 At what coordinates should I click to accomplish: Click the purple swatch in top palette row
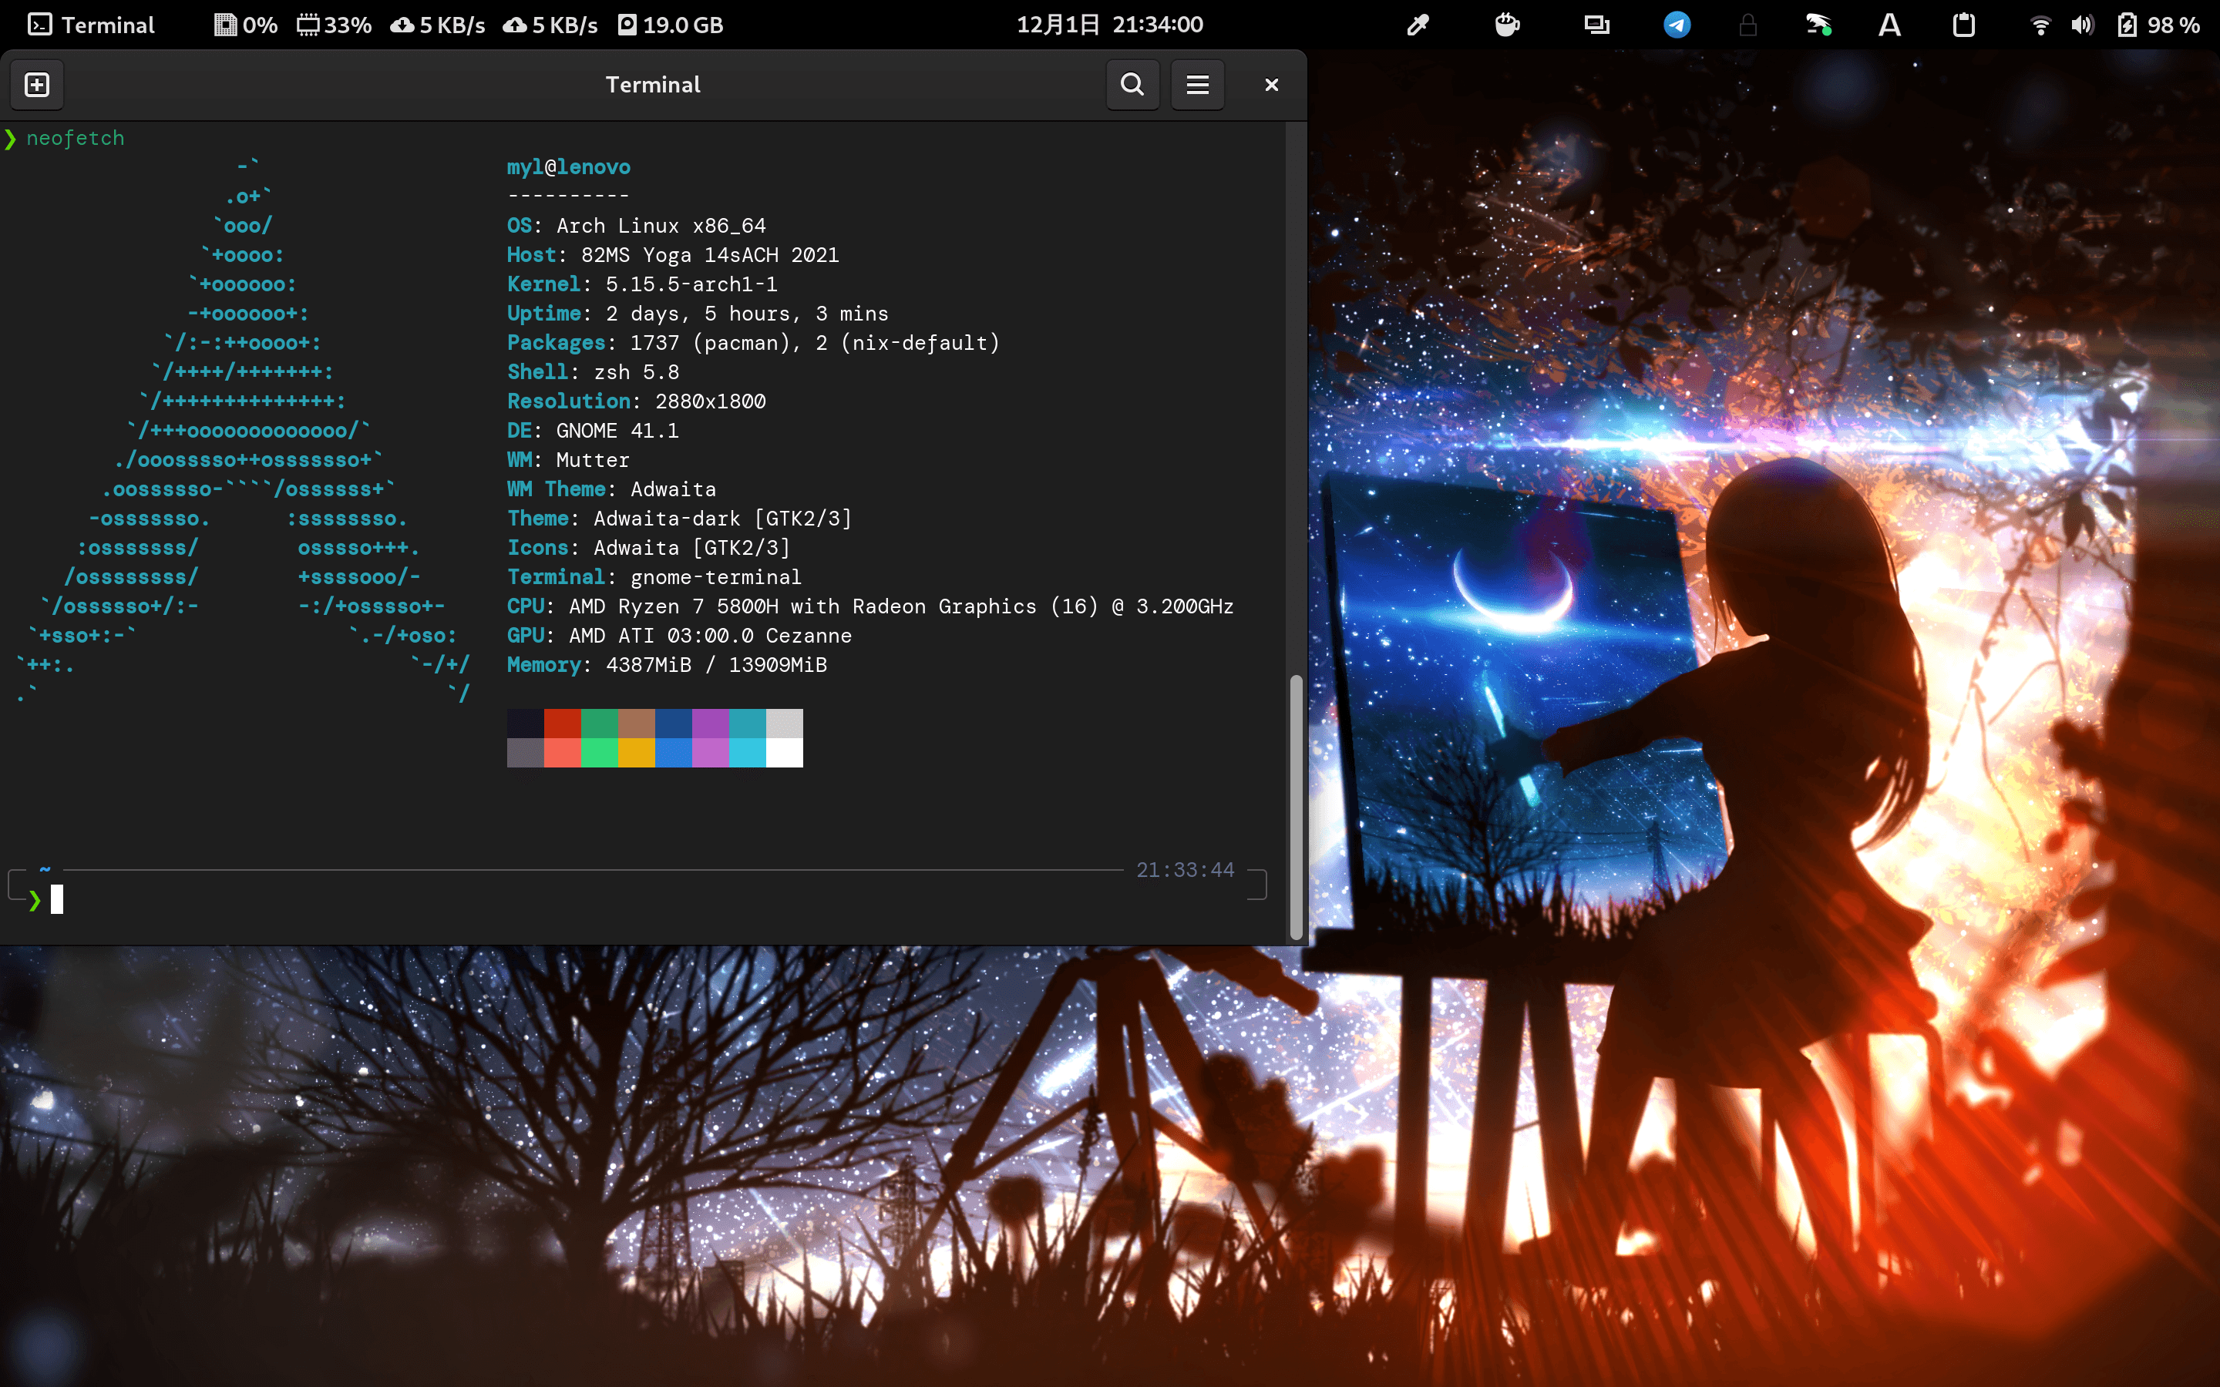click(710, 723)
